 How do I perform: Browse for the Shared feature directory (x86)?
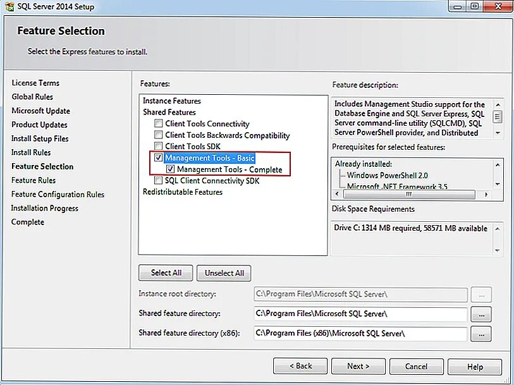click(x=481, y=334)
